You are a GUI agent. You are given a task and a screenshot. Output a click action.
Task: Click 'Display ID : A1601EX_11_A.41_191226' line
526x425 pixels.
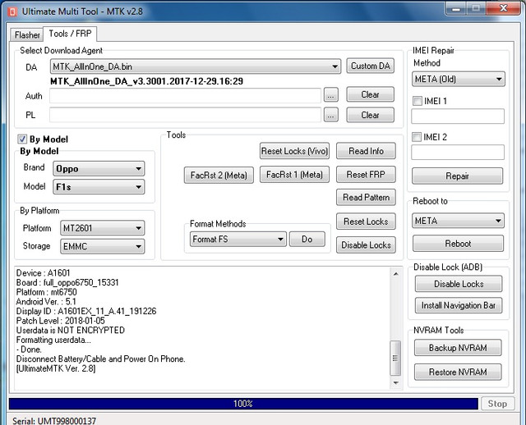86,311
